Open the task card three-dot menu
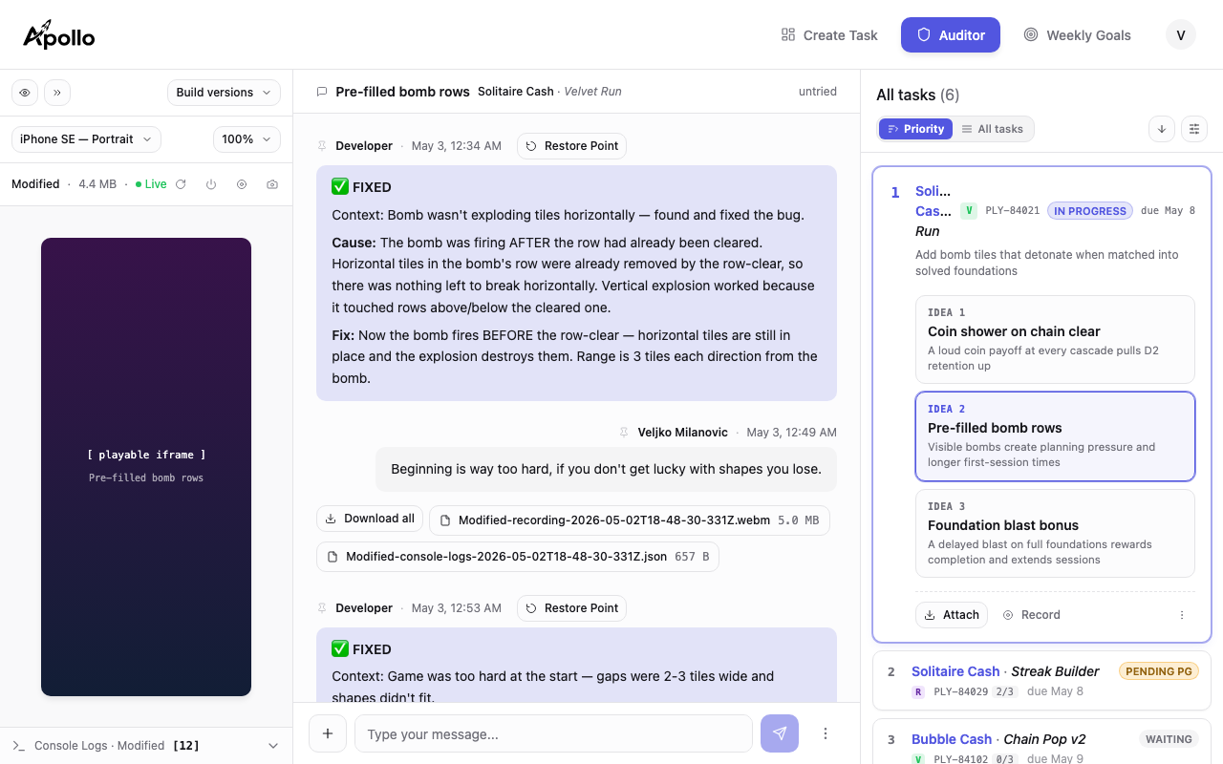 [x=1182, y=615]
